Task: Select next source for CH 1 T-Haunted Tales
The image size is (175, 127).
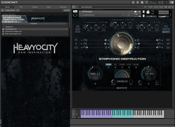Action: pos(97,22)
